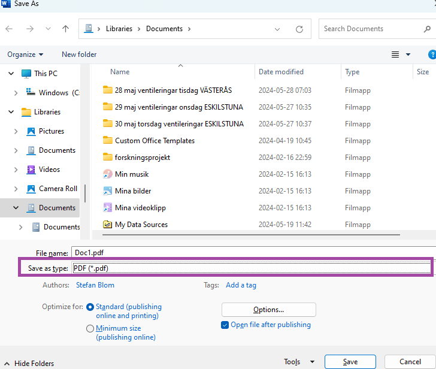
Task: Expand the Pictures library node
Action: click(x=16, y=131)
